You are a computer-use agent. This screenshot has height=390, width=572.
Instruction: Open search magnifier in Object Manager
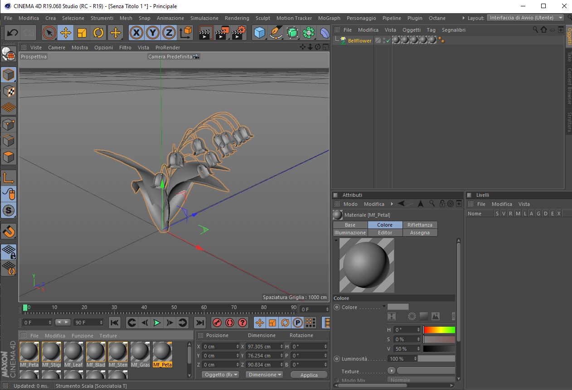[536, 30]
